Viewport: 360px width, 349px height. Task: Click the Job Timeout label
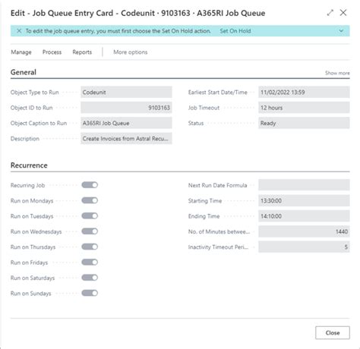click(204, 108)
